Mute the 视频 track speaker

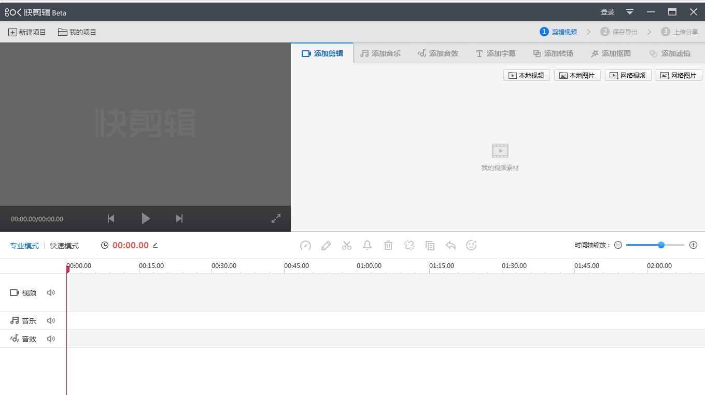(x=51, y=292)
